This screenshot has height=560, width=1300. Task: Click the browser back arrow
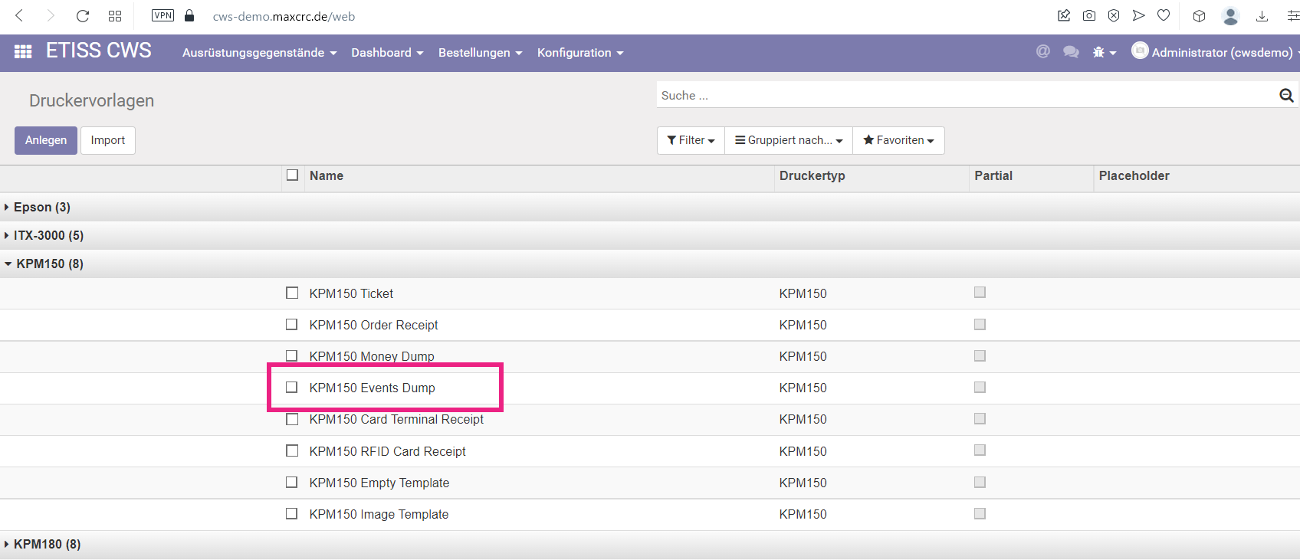tap(19, 15)
